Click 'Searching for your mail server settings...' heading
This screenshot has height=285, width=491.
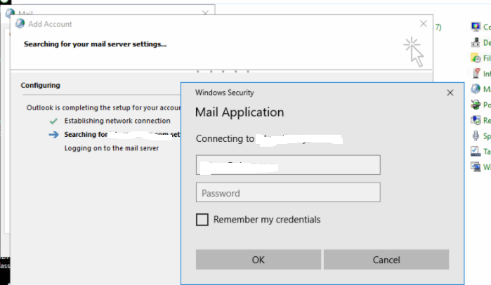click(96, 44)
